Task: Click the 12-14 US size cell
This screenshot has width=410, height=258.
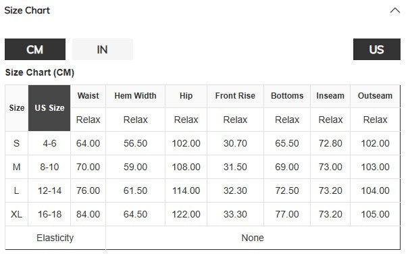Action: [49, 191]
